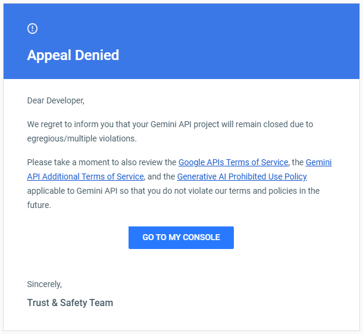Screen dimensions: 363x334
Task: Click the "and the" text between links
Action: tap(161, 177)
